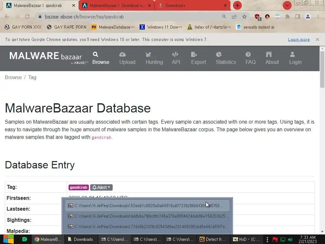Viewport: 325px width, 244px height.
Task: Switch to the MalwareBazaar gandcrab tab
Action: point(40,6)
